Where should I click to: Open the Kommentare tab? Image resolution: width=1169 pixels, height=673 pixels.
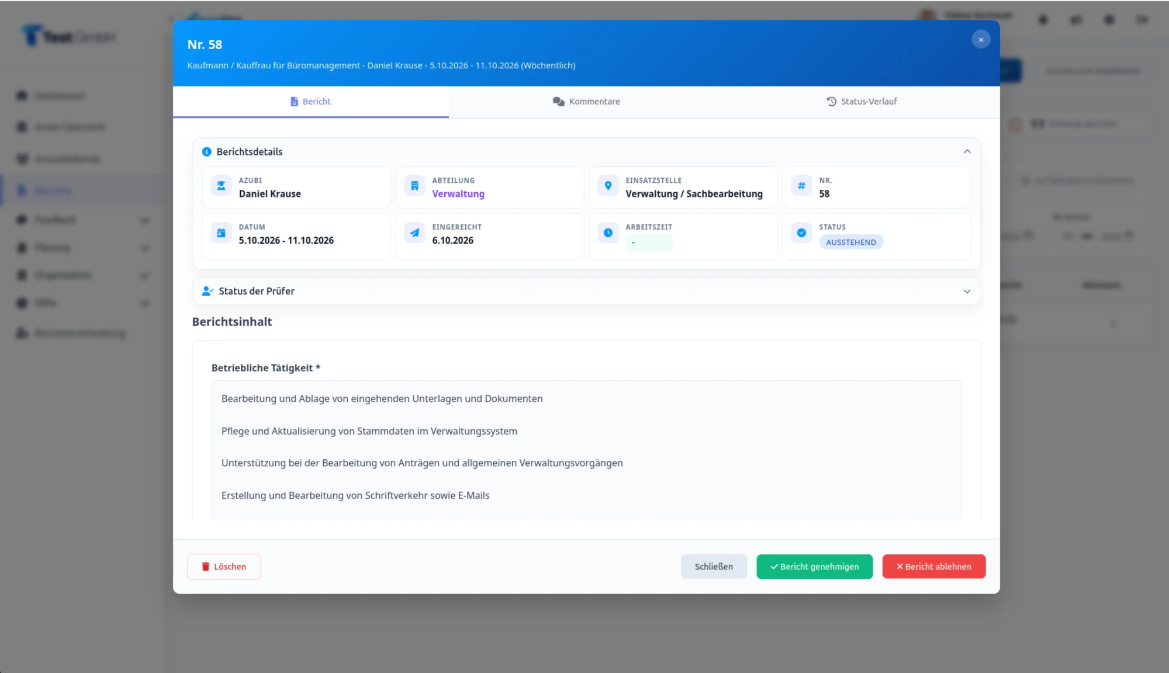tap(586, 102)
